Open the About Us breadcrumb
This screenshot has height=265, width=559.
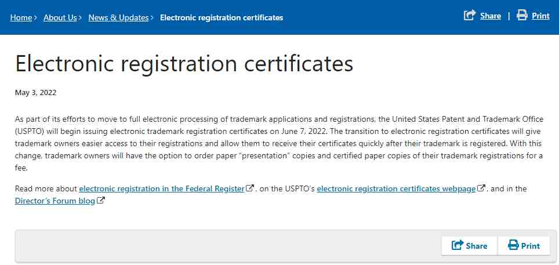pos(60,17)
